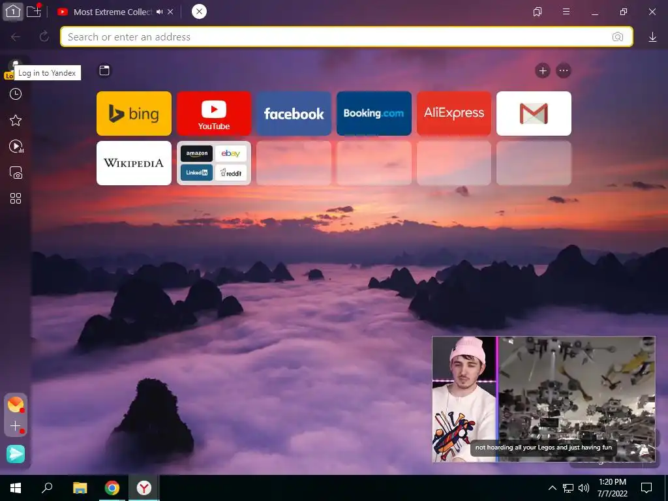668x501 pixels.
Task: Open the browser hamburger menu
Action: (x=566, y=12)
